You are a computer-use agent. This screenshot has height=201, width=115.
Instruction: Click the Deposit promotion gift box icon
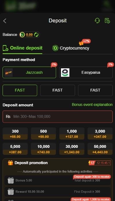[x=10, y=163]
